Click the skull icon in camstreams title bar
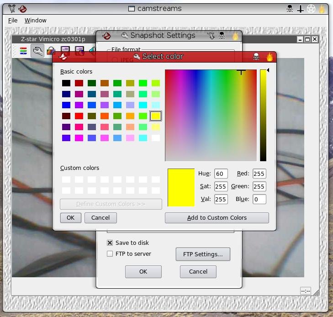 [x=290, y=9]
